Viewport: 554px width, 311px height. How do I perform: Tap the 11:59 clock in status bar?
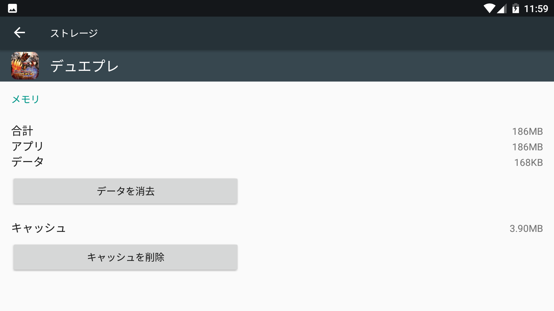[536, 9]
